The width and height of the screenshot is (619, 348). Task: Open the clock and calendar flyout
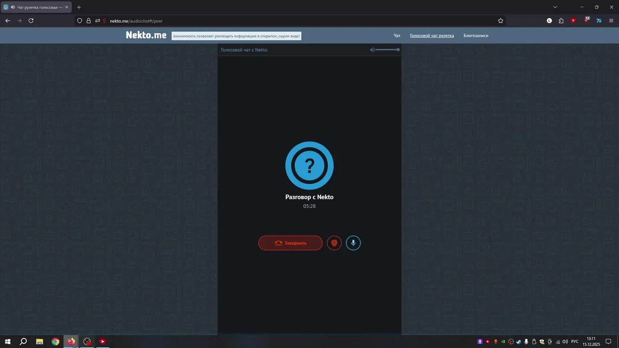point(591,341)
